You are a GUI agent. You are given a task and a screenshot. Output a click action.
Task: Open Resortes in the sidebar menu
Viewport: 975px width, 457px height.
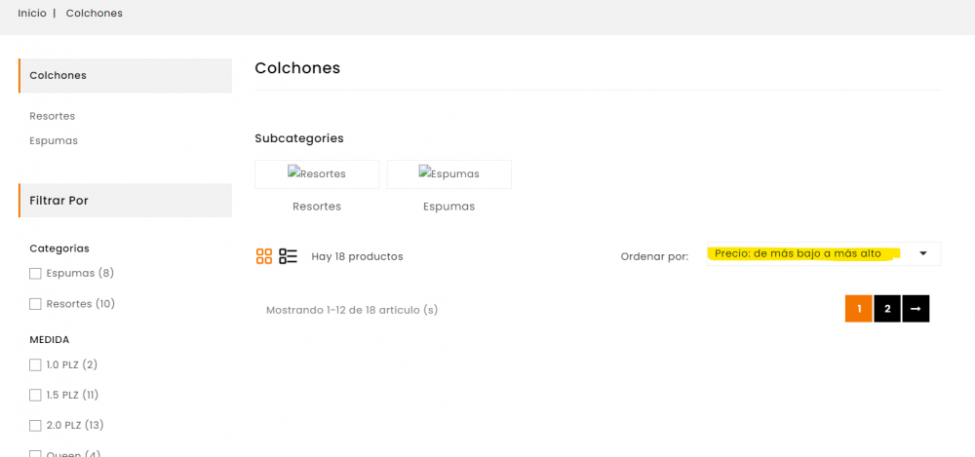click(53, 116)
